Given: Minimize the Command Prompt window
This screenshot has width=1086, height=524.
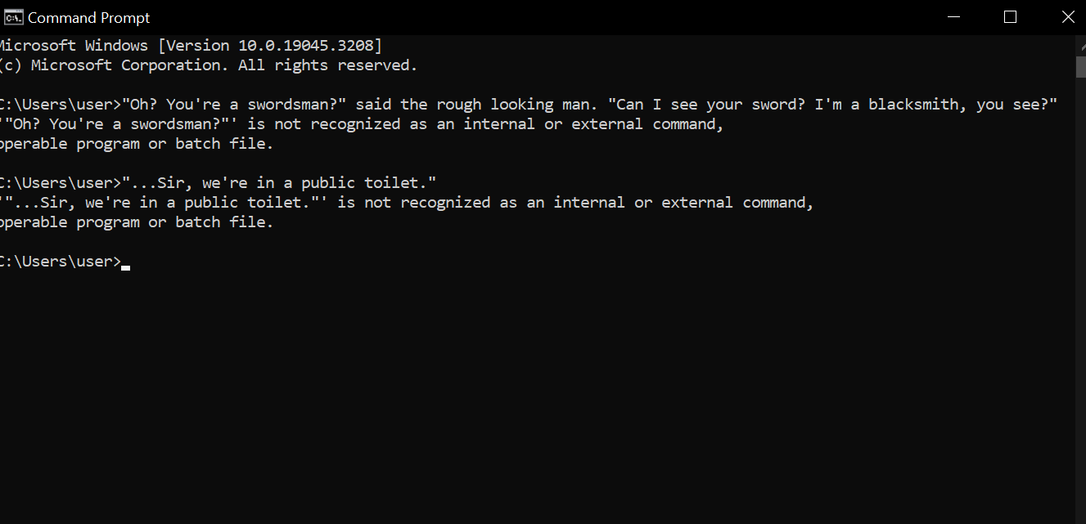Looking at the screenshot, I should [x=953, y=17].
